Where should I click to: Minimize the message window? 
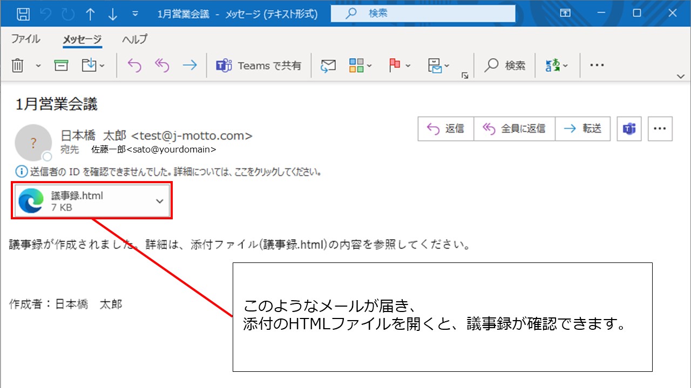coord(602,13)
